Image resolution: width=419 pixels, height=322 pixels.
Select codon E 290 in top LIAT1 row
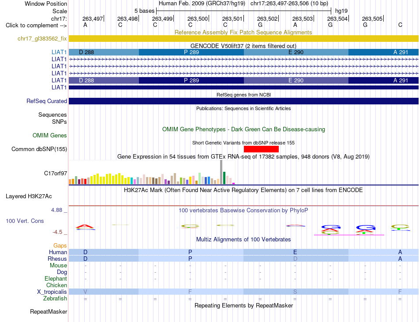(x=296, y=52)
